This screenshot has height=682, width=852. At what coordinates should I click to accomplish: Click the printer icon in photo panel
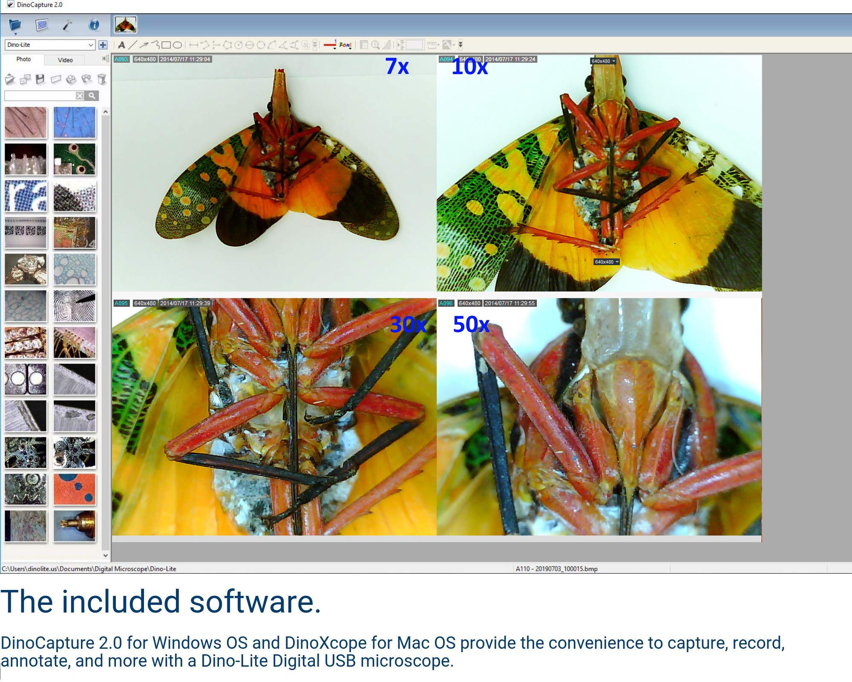(71, 79)
